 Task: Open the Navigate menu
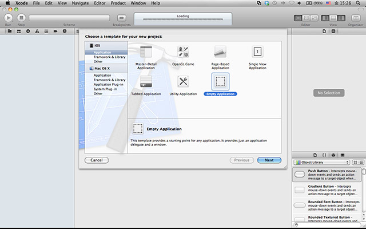click(x=80, y=3)
